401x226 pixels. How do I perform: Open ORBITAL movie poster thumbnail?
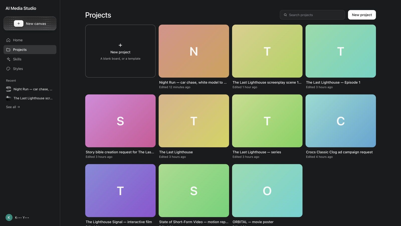point(267,191)
